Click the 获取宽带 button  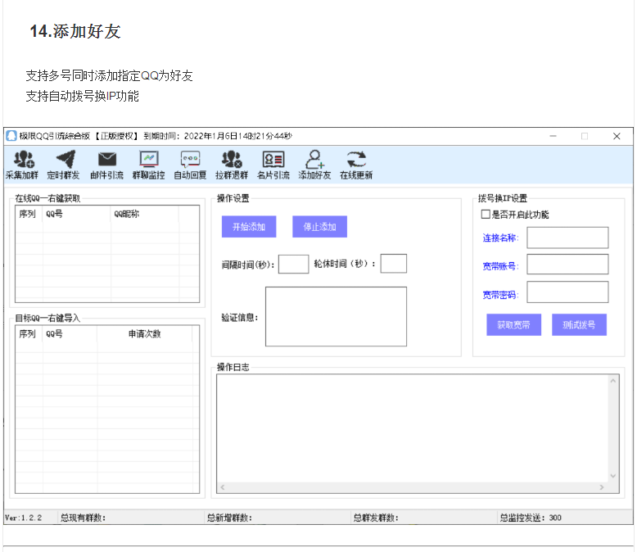tap(513, 324)
